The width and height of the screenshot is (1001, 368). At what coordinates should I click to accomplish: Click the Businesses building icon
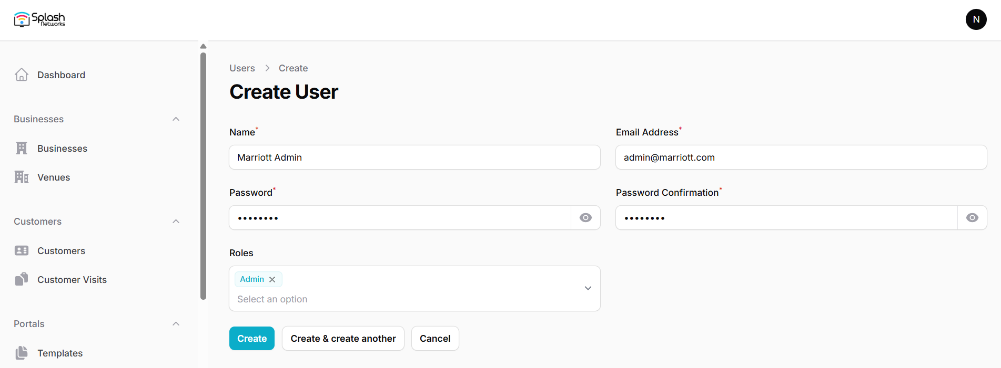pos(22,149)
